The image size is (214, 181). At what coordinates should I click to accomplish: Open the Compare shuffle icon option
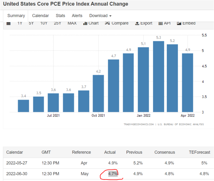click(x=107, y=23)
